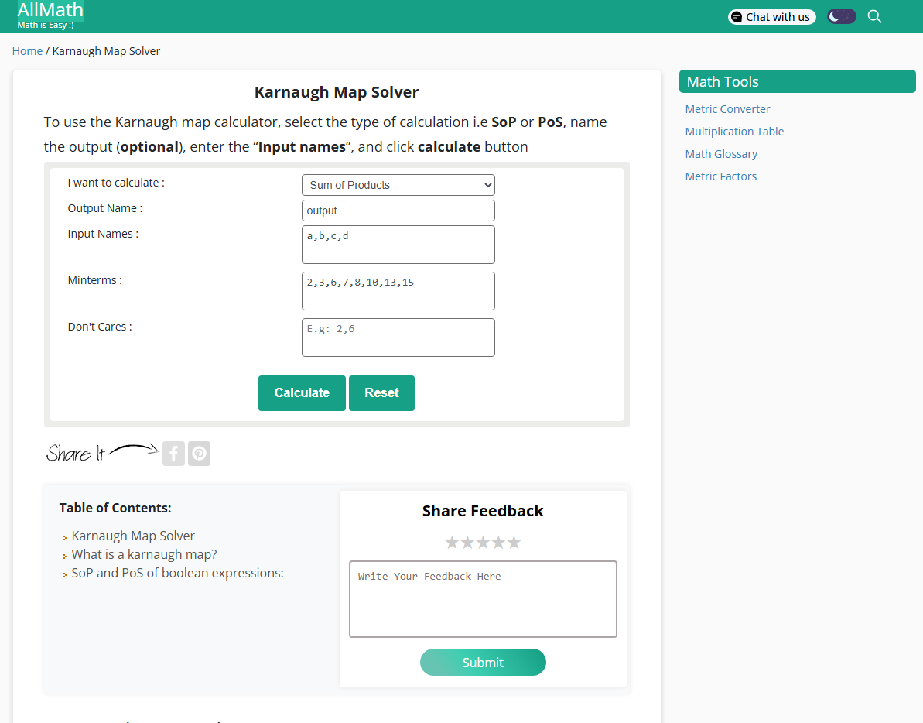Click the AllMath logo
The image size is (923, 723).
click(x=50, y=10)
